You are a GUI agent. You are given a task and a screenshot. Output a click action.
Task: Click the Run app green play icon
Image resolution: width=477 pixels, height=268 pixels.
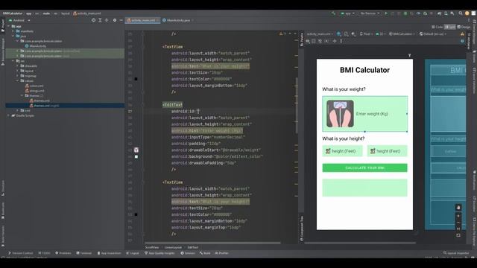(x=386, y=13)
